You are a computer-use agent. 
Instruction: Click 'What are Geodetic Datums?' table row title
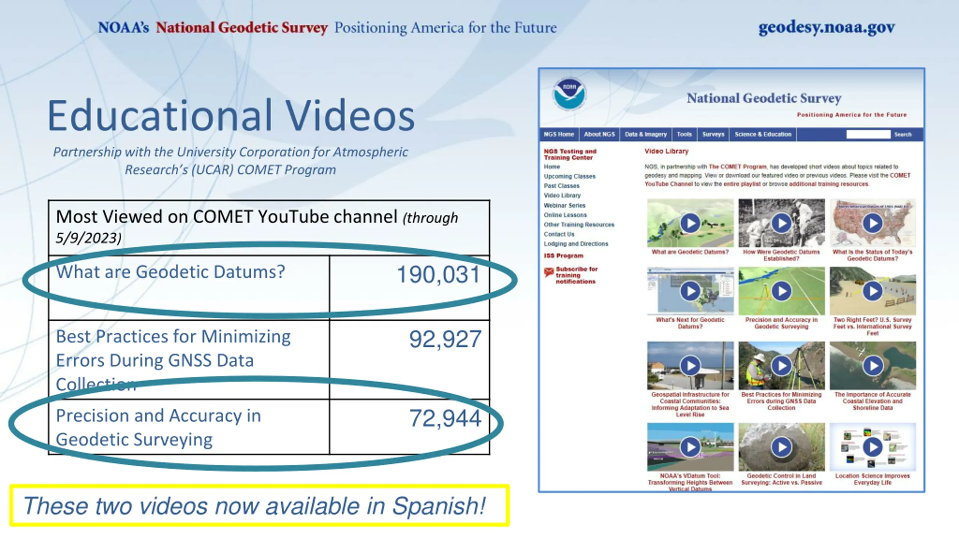pos(170,272)
